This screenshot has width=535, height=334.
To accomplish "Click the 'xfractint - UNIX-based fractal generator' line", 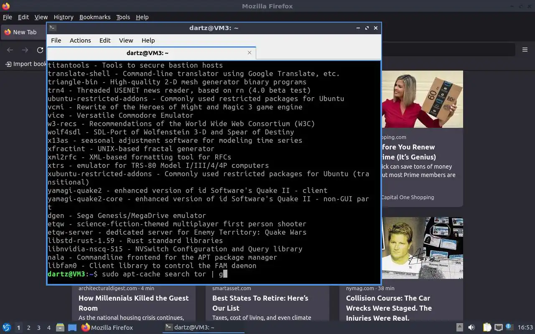I will pyautogui.click(x=131, y=149).
